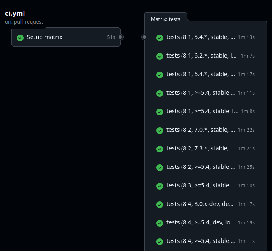The height and width of the screenshot is (251, 272).
Task: Click the ci.yml workflow title
Action: (15, 13)
